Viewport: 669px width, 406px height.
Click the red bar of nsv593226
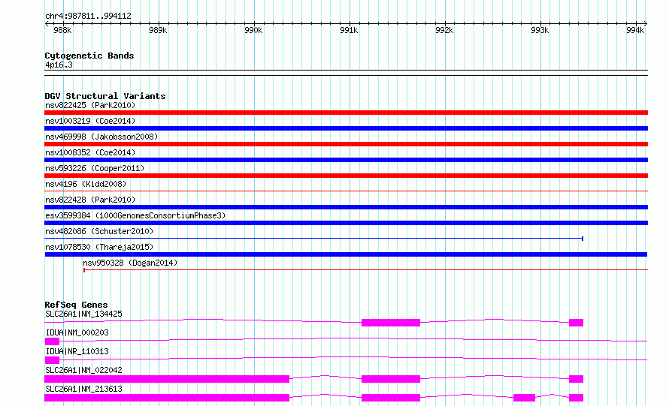point(346,176)
